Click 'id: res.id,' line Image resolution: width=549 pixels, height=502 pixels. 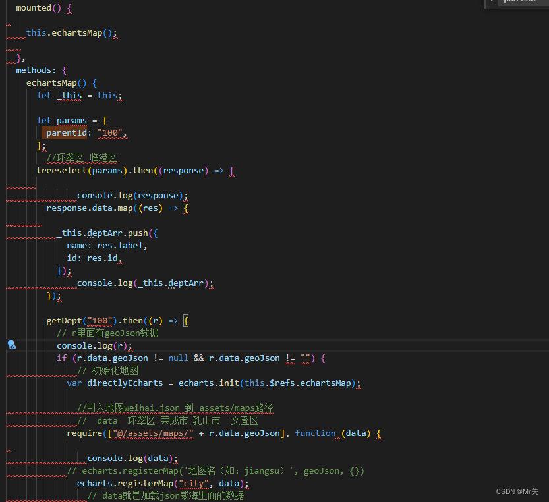(x=94, y=258)
